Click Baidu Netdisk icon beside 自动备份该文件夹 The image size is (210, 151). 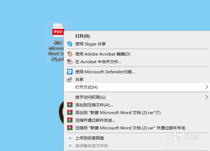click(x=70, y=146)
